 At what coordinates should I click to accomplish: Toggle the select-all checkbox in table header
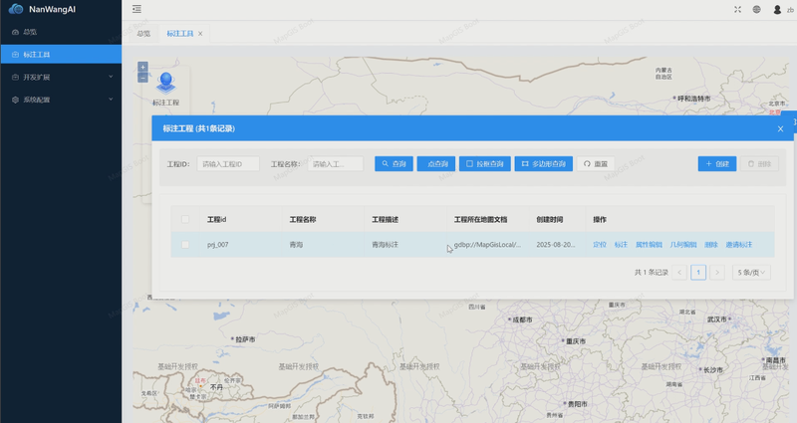[185, 220]
